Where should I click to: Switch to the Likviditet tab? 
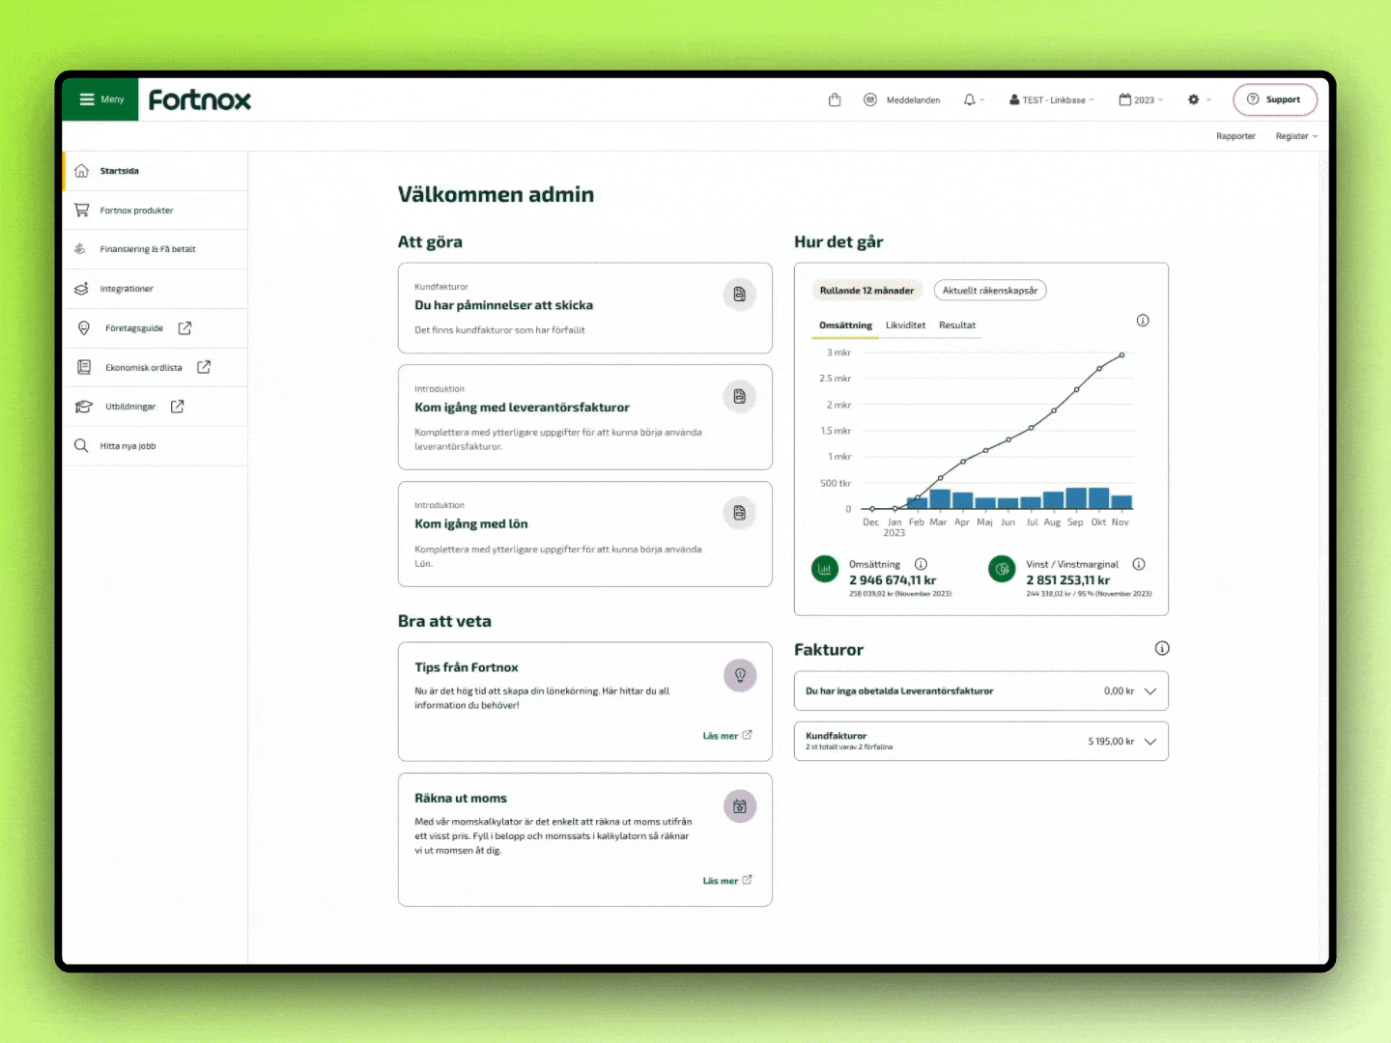click(x=906, y=325)
